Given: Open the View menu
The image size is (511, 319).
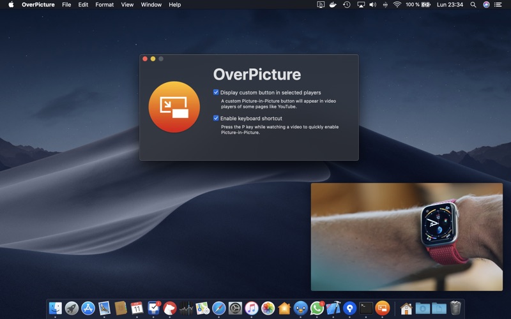Looking at the screenshot, I should coord(127,4).
